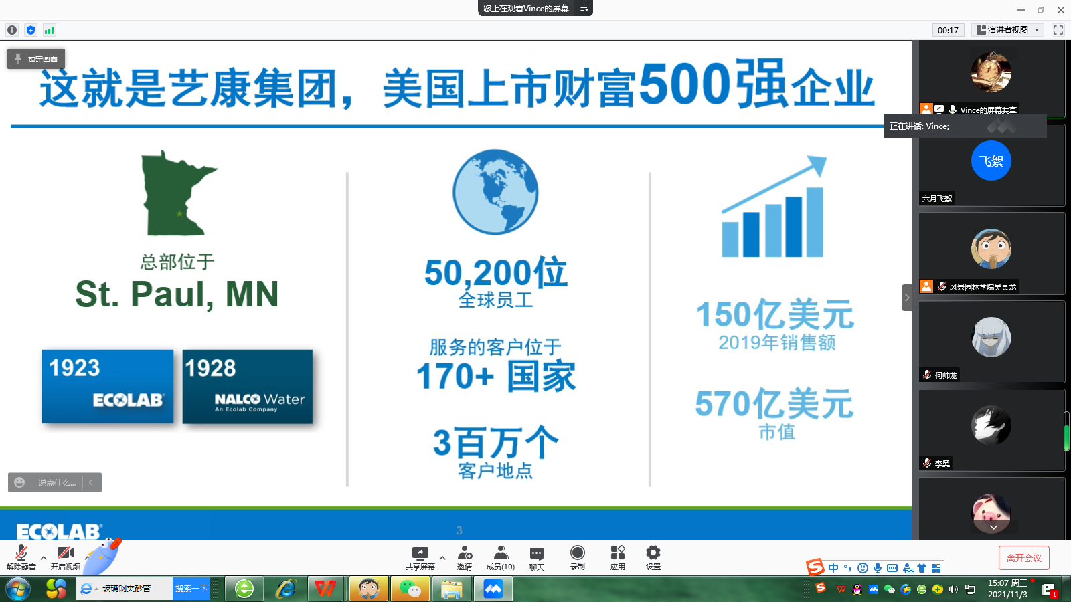Open 聊天 chat panel
Screen dimensions: 1071x602
tap(537, 557)
